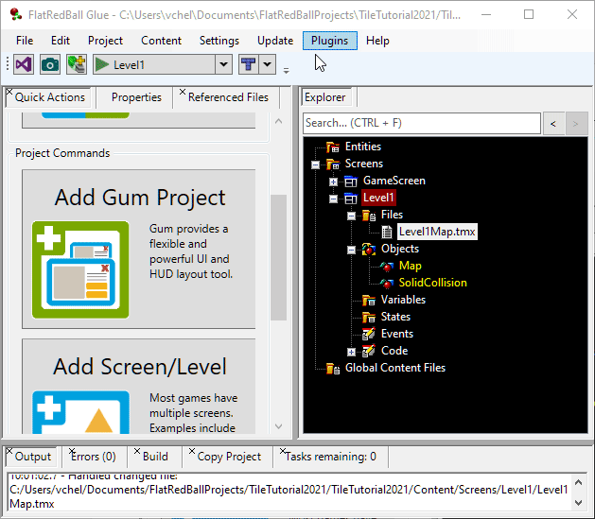
Task: Select the SolidCollision object icon
Action: click(x=387, y=283)
